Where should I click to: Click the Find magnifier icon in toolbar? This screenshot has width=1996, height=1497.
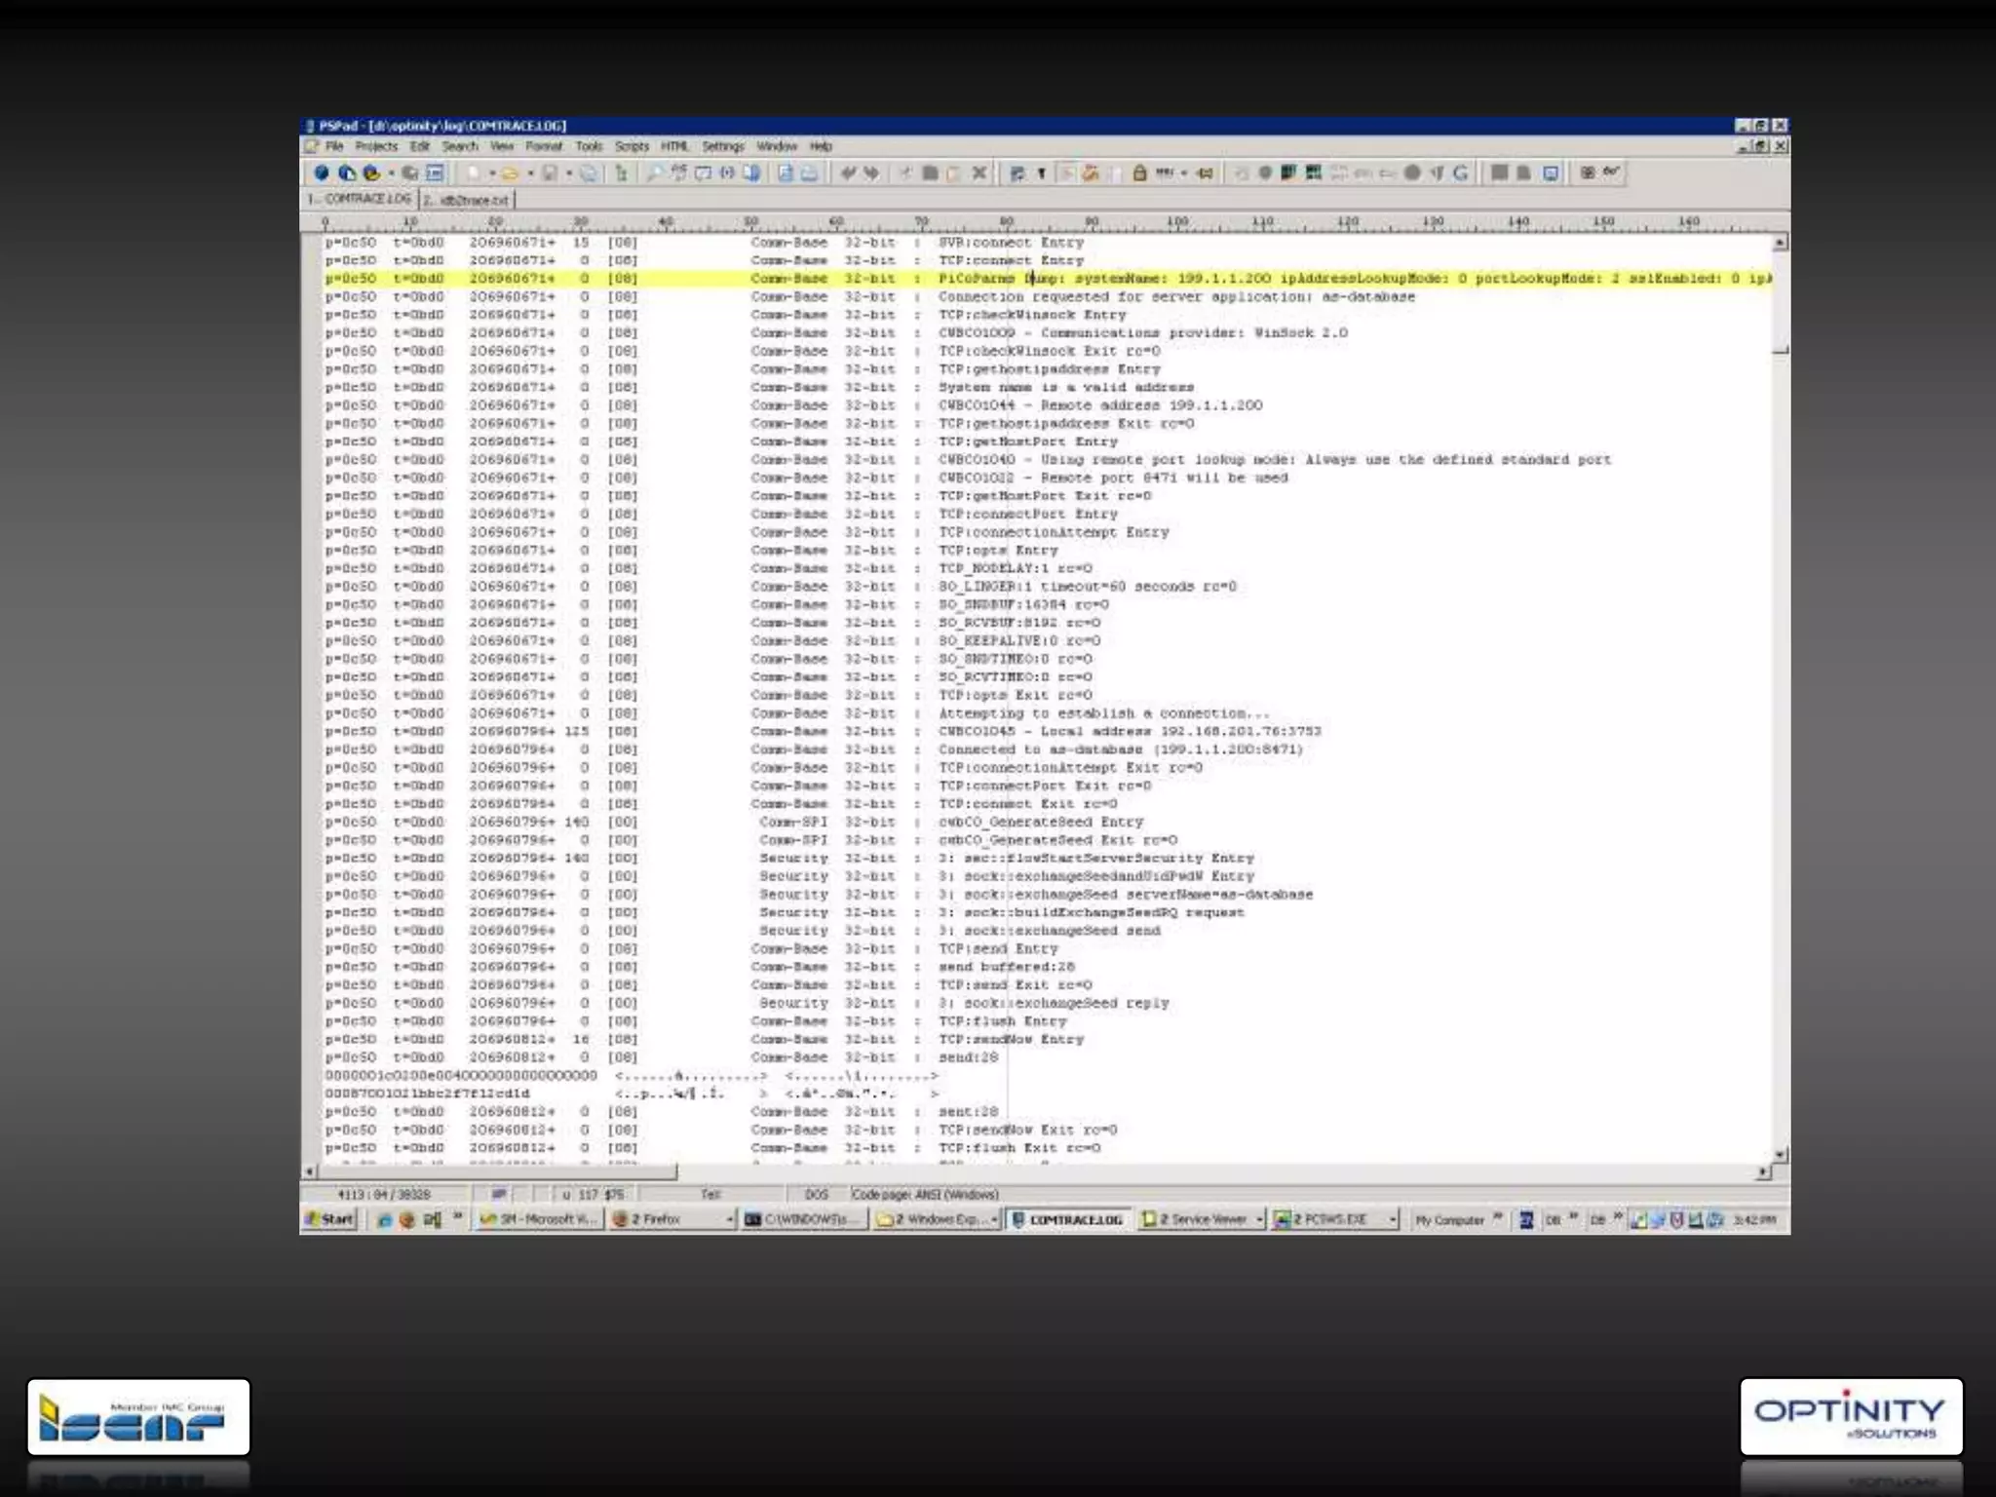click(x=654, y=173)
